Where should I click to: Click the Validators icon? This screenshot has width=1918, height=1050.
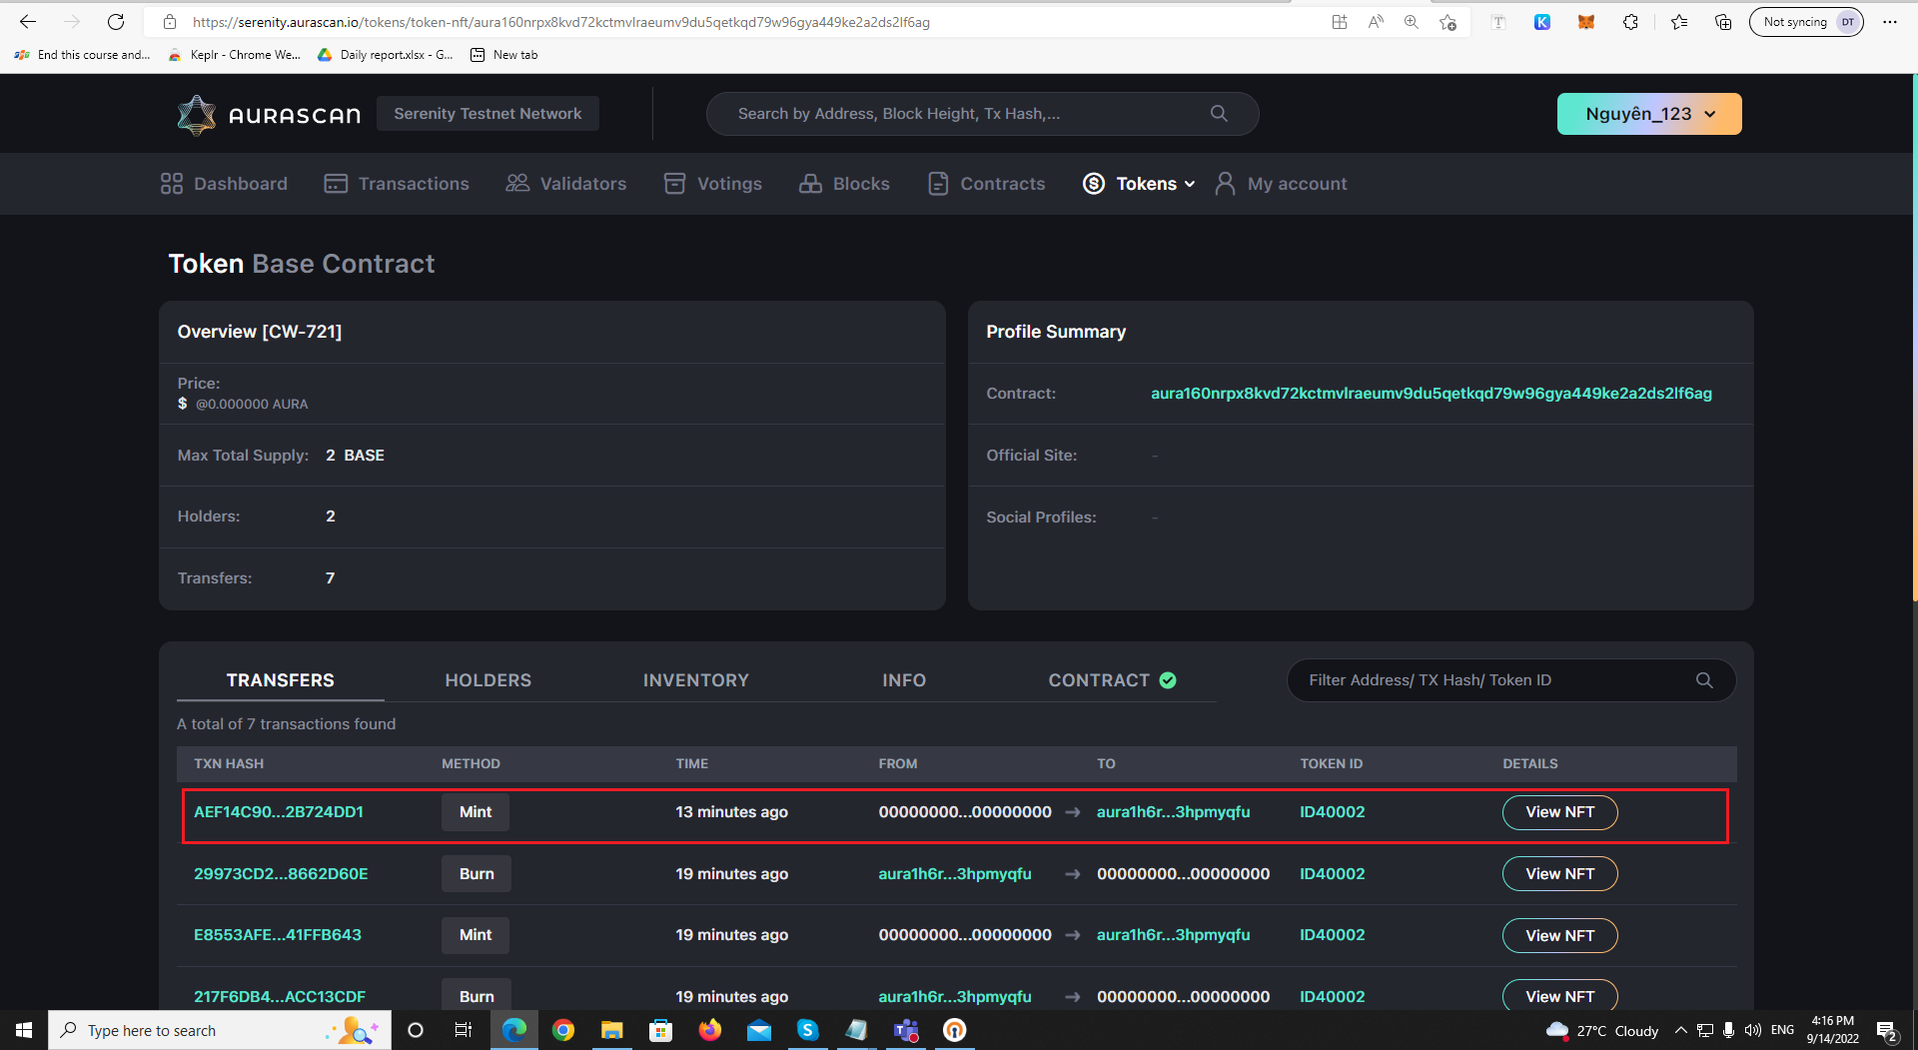pos(517,184)
